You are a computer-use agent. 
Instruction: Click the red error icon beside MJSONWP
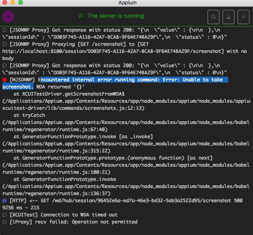(x=4, y=80)
